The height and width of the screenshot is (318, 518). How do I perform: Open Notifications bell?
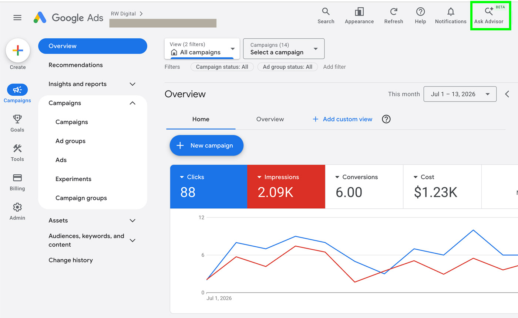pyautogui.click(x=451, y=16)
